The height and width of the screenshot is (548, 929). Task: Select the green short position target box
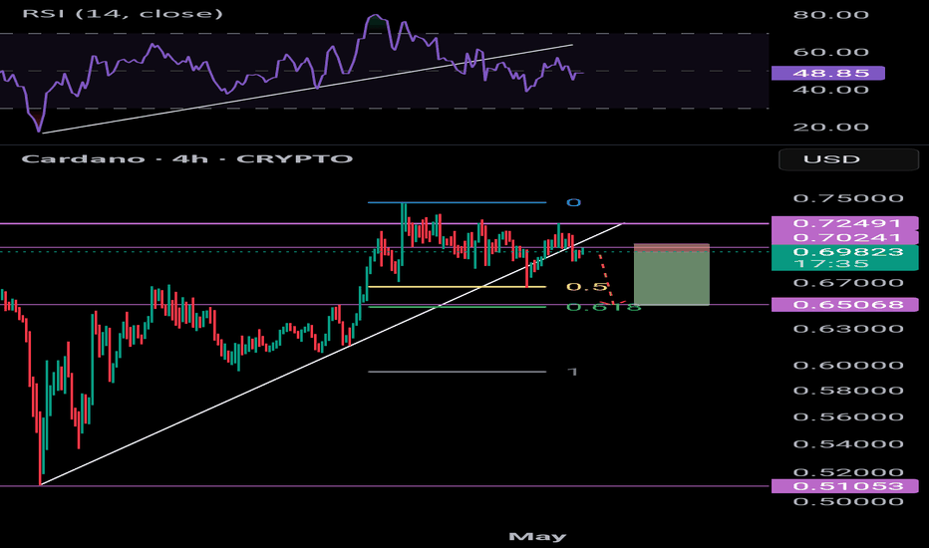(x=671, y=278)
